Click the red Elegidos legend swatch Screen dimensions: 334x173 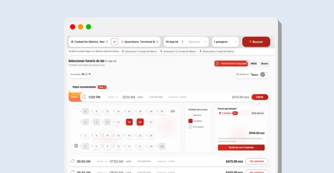coord(190,121)
